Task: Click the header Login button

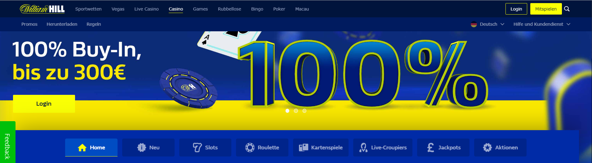Action: 516,9
